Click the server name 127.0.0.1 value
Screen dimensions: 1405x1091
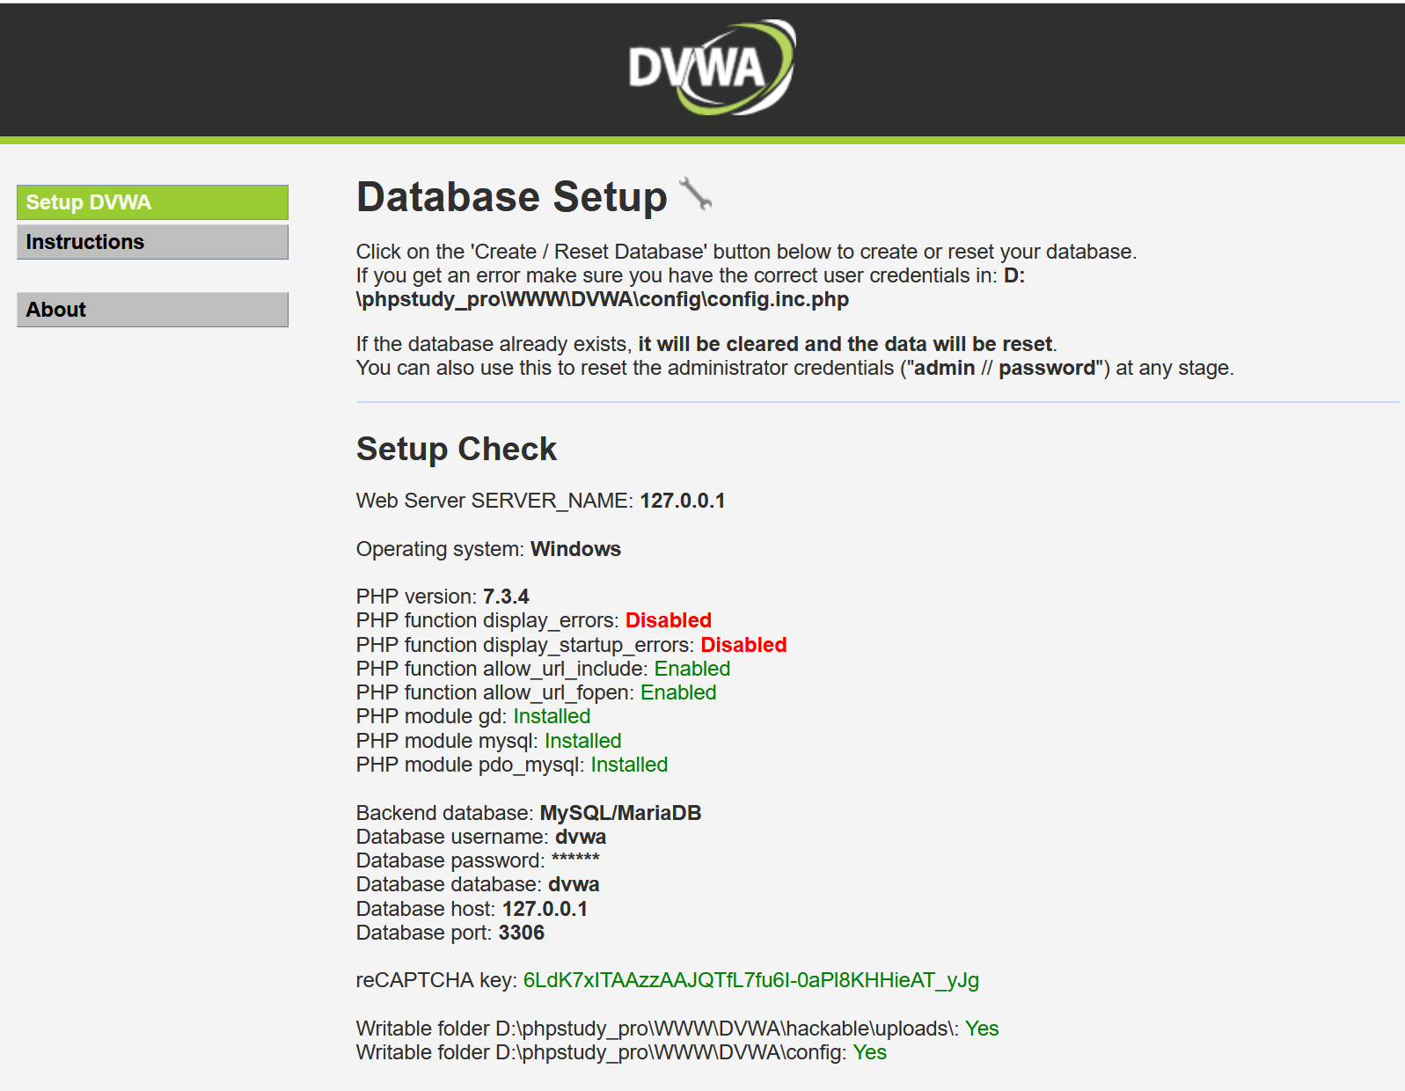click(683, 501)
